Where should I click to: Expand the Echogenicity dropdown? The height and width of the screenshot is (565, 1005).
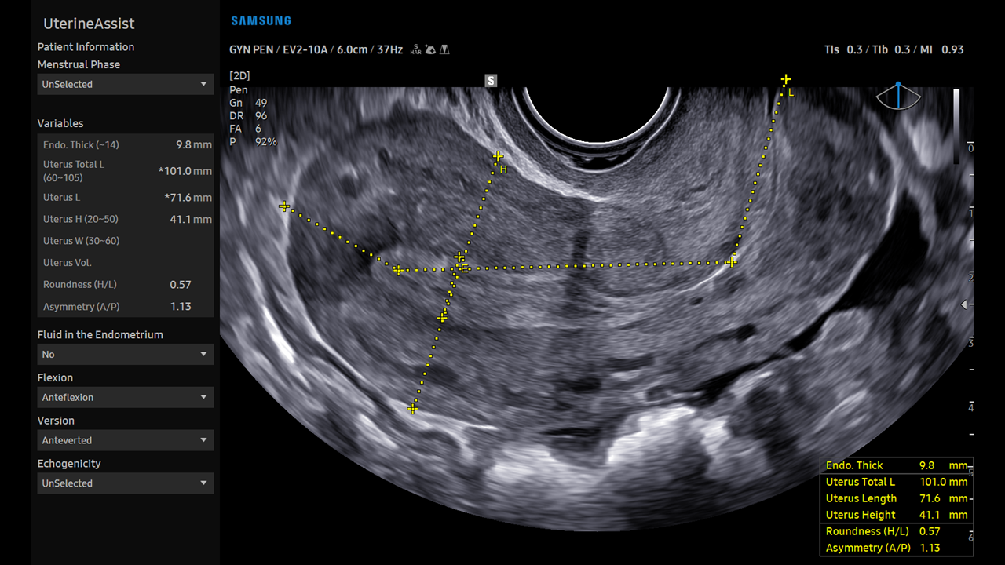[126, 483]
